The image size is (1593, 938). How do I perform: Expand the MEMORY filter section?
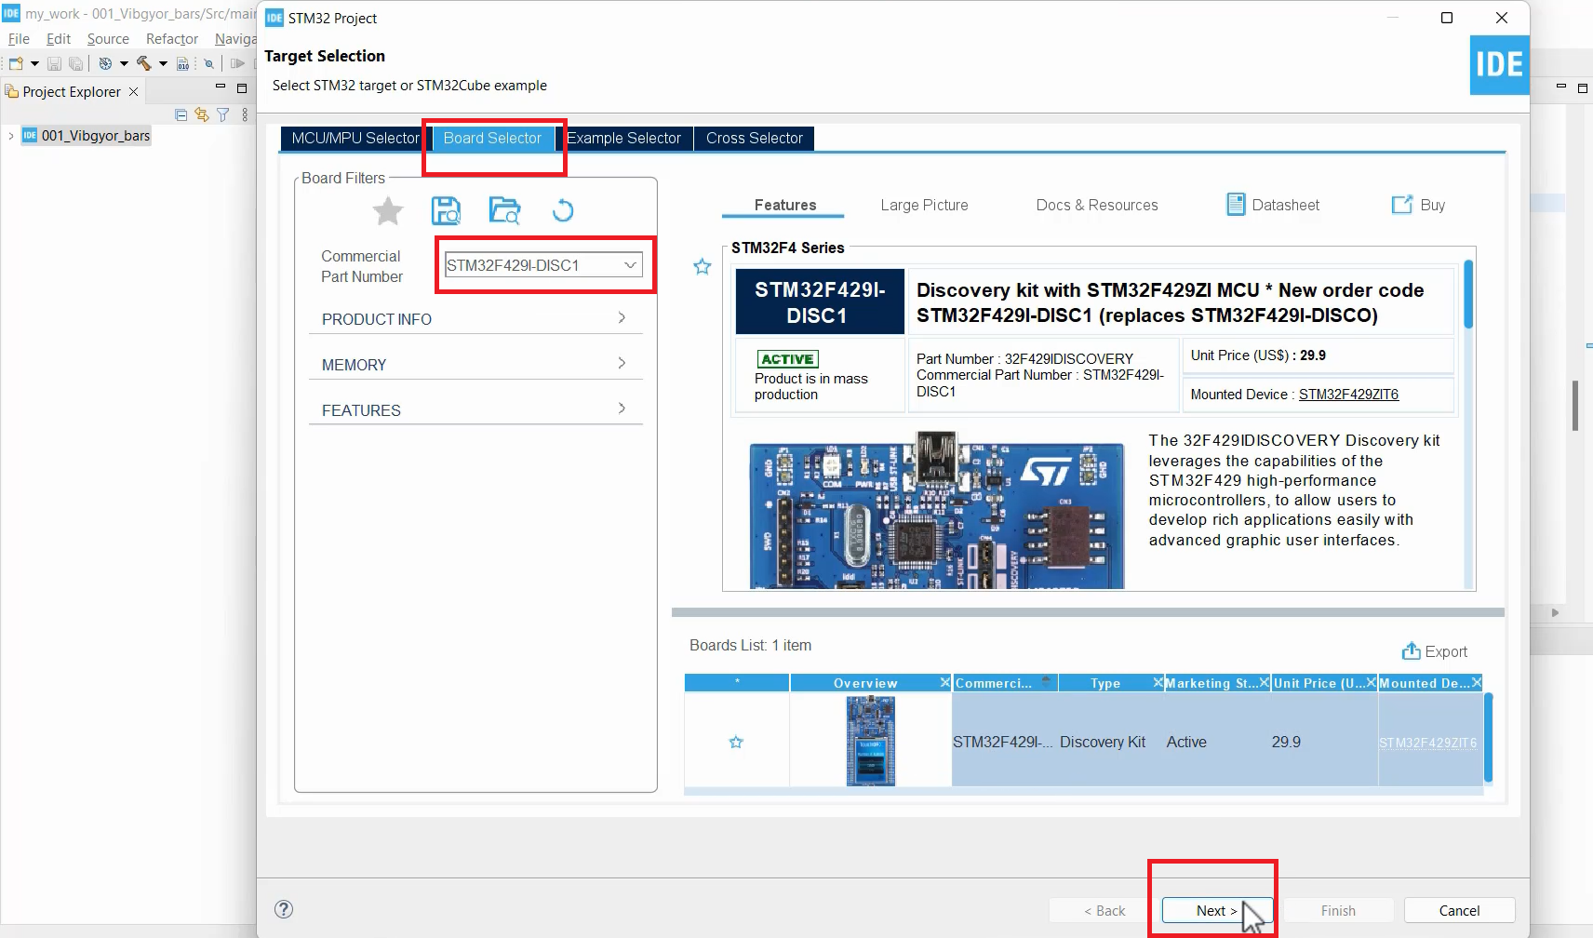click(475, 365)
